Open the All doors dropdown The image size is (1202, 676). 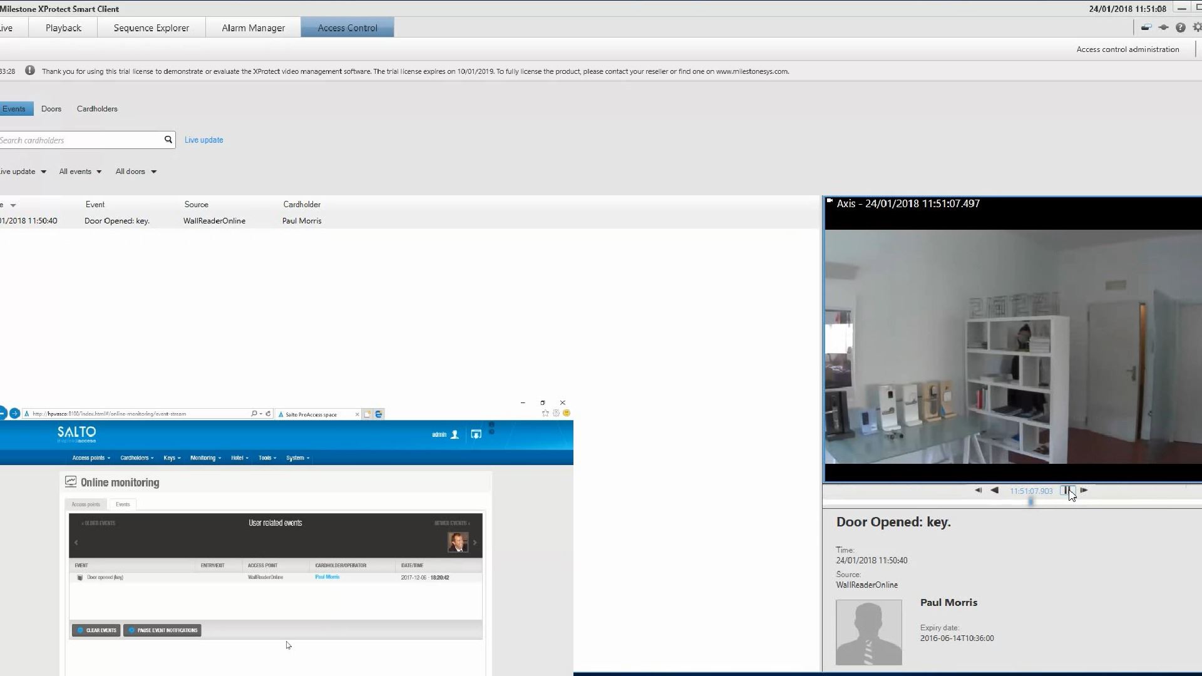click(136, 172)
